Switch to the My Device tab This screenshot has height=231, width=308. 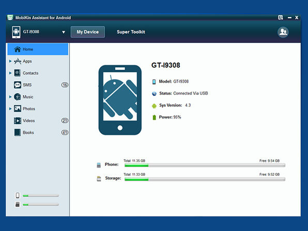coord(88,32)
